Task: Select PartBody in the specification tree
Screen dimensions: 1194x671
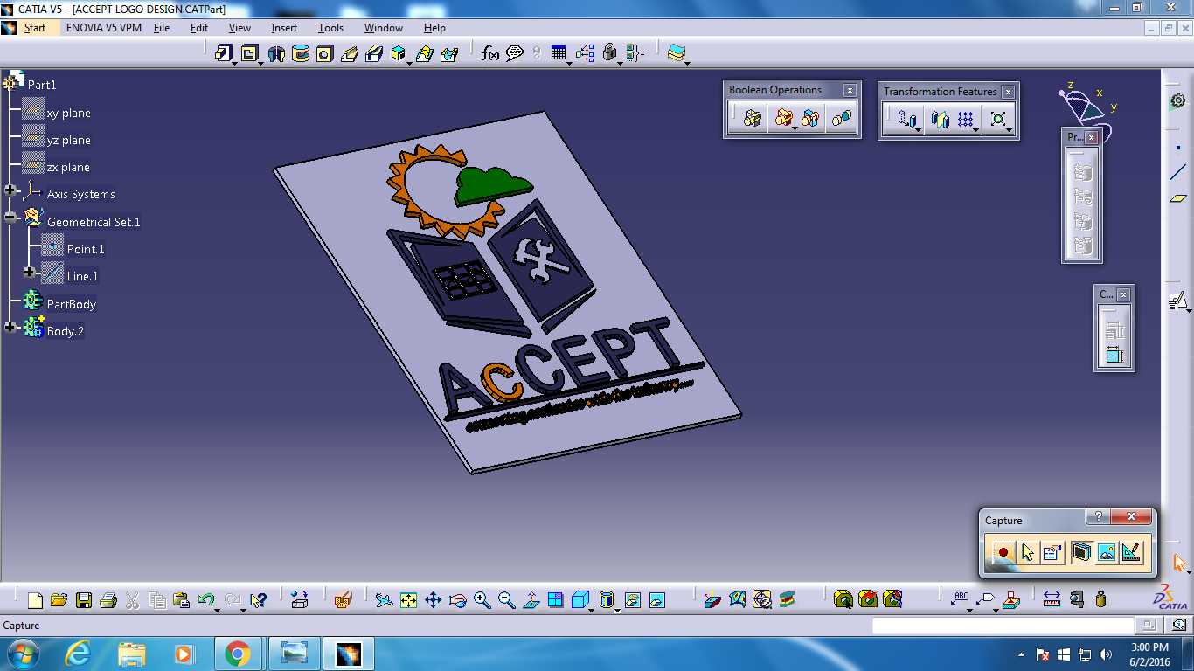Action: pos(72,304)
